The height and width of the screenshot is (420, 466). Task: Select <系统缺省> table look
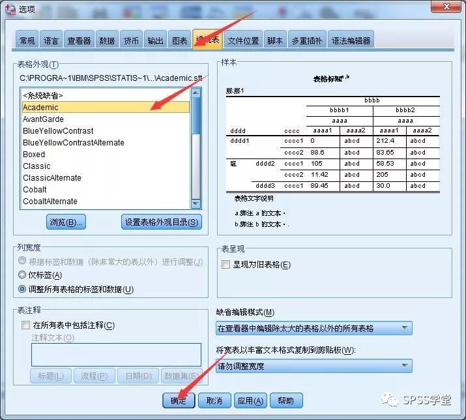106,95
